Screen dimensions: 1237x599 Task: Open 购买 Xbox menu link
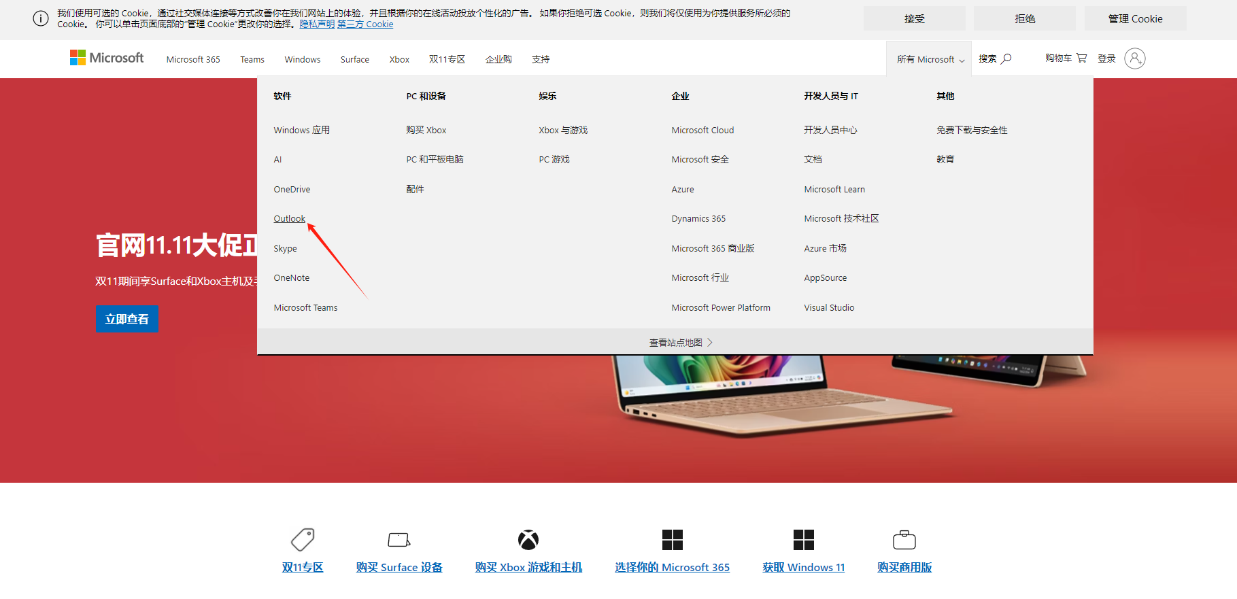[426, 130]
